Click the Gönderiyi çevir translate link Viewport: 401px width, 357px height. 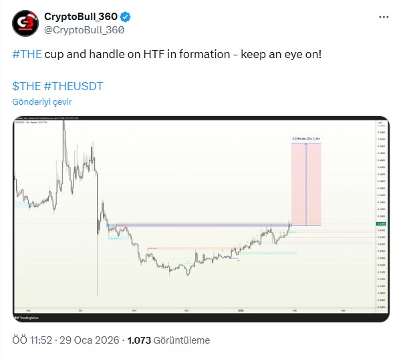tap(41, 101)
